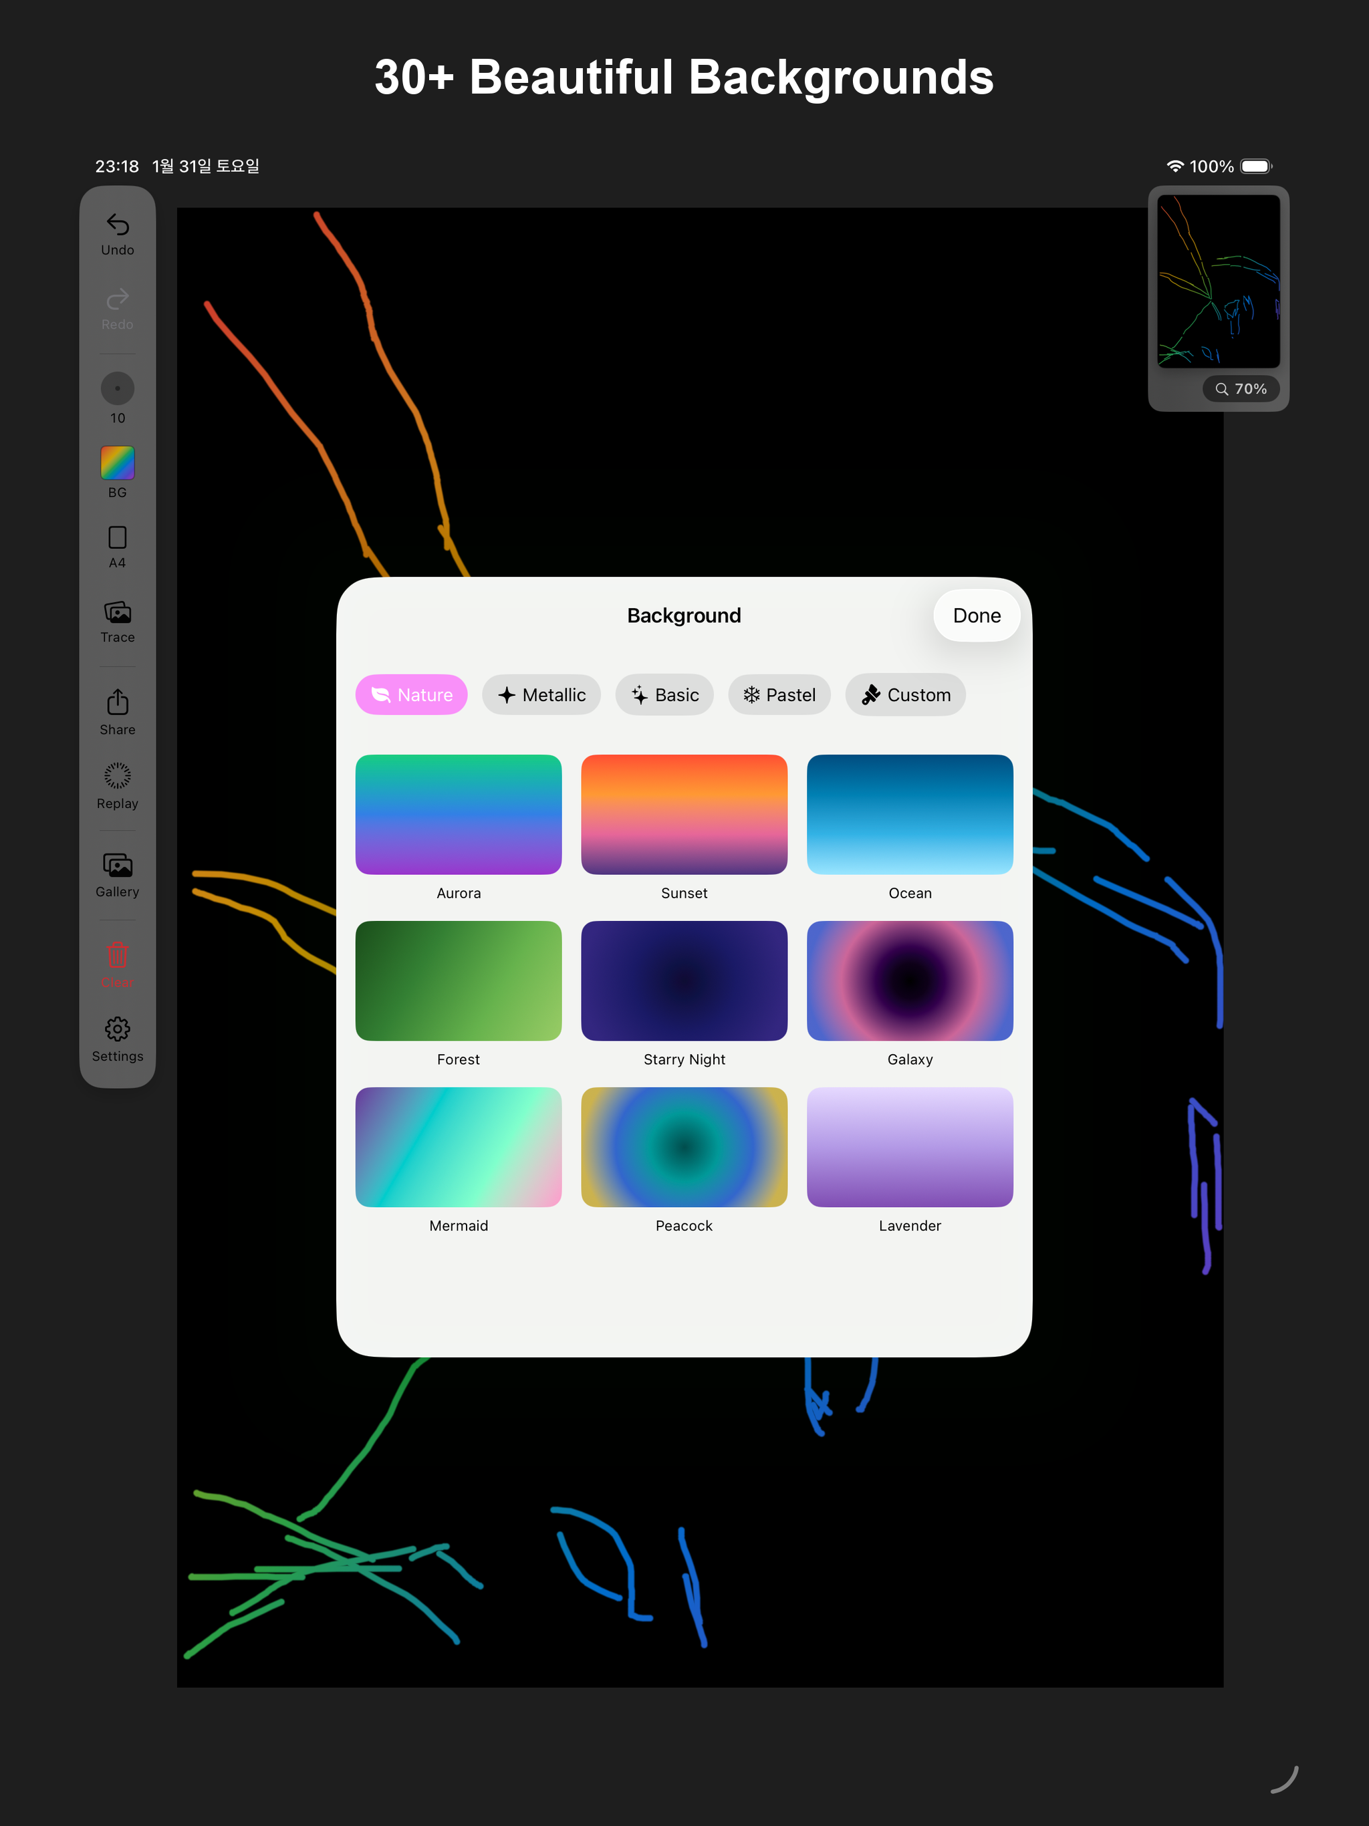Click the Lavender label text
The width and height of the screenshot is (1369, 1826).
click(x=910, y=1226)
